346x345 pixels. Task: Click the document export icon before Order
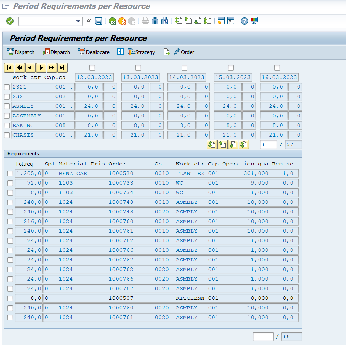click(x=167, y=52)
